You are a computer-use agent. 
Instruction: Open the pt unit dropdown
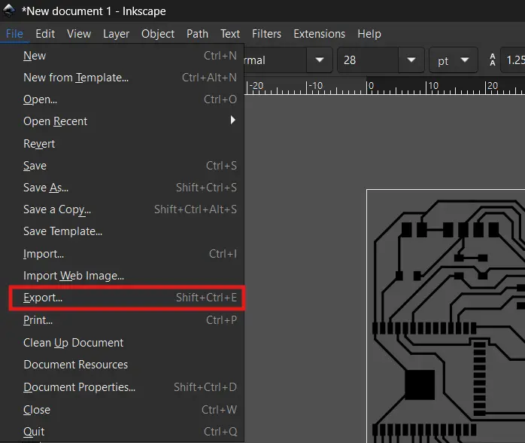click(x=454, y=60)
